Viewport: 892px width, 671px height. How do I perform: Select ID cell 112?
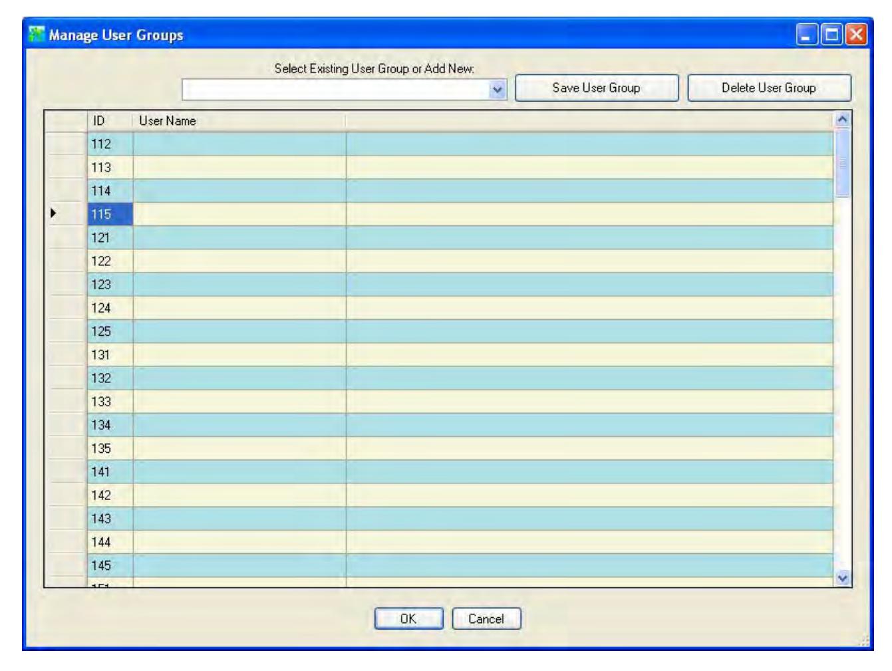coord(110,144)
